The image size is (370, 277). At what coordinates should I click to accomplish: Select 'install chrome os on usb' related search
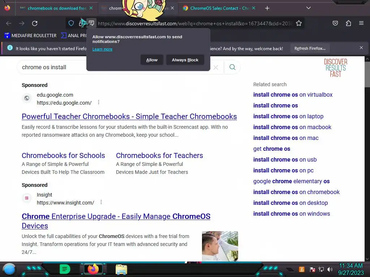(285, 160)
